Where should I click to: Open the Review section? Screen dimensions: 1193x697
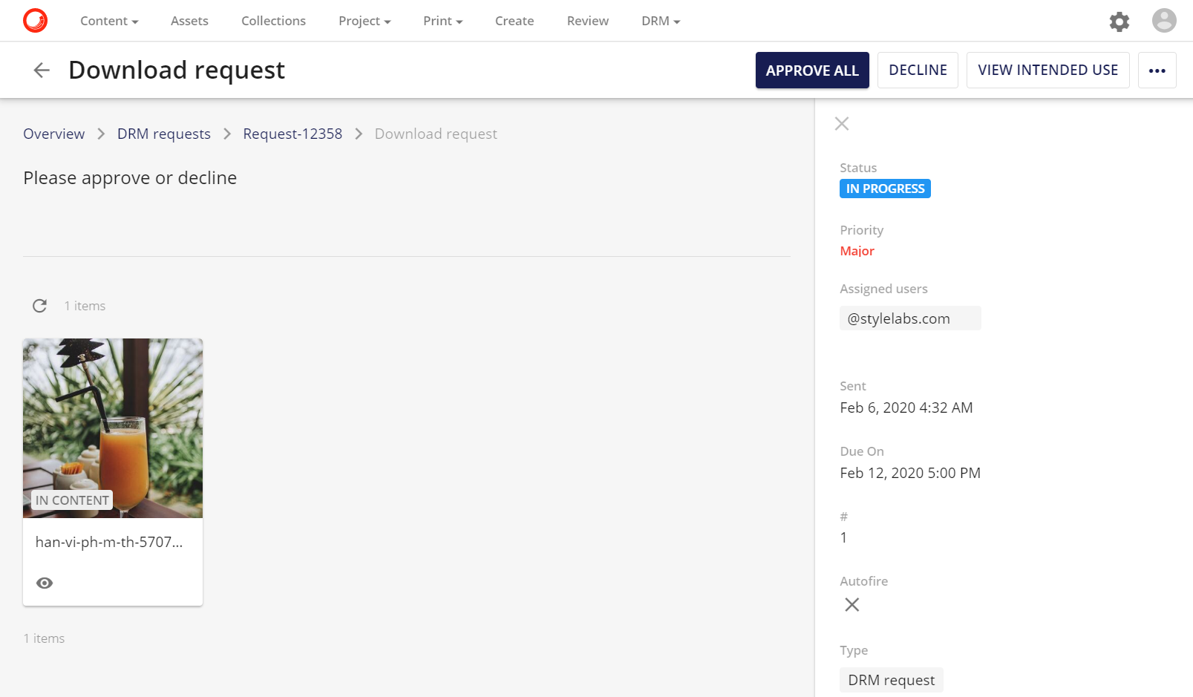tap(587, 21)
